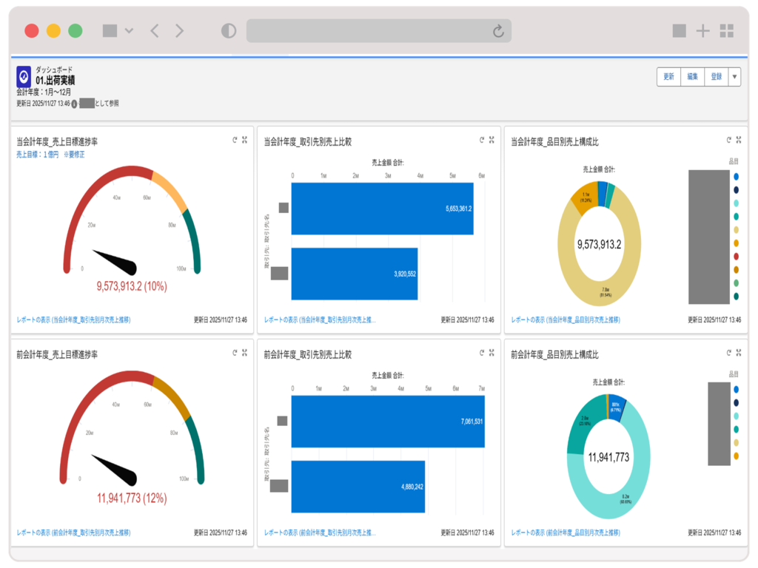The height and width of the screenshot is (568, 758).
Task: Refresh the 前会計年度_取引先別売上比較 widget
Action: [x=482, y=354]
